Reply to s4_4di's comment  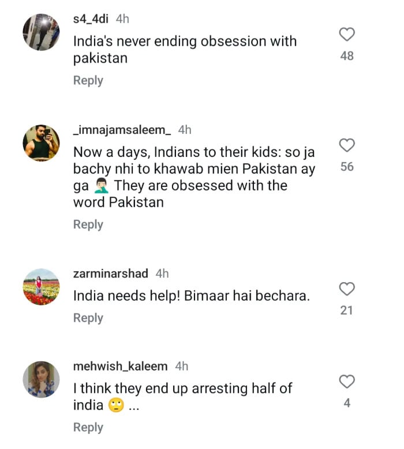[88, 80]
